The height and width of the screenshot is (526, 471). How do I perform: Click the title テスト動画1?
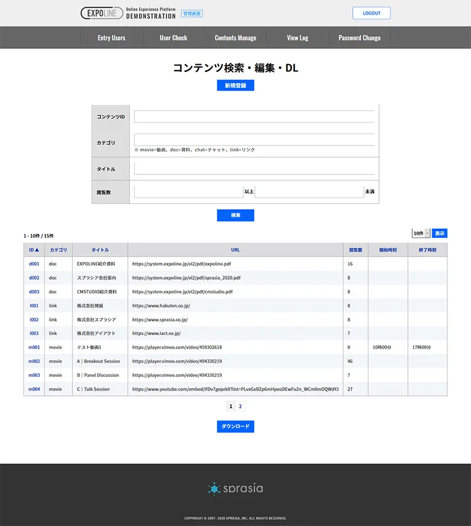click(89, 348)
